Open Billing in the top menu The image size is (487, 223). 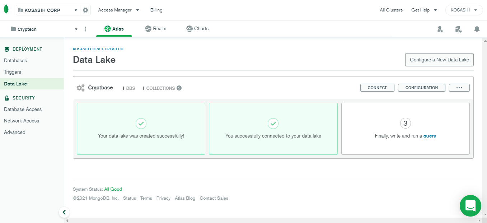156,10
